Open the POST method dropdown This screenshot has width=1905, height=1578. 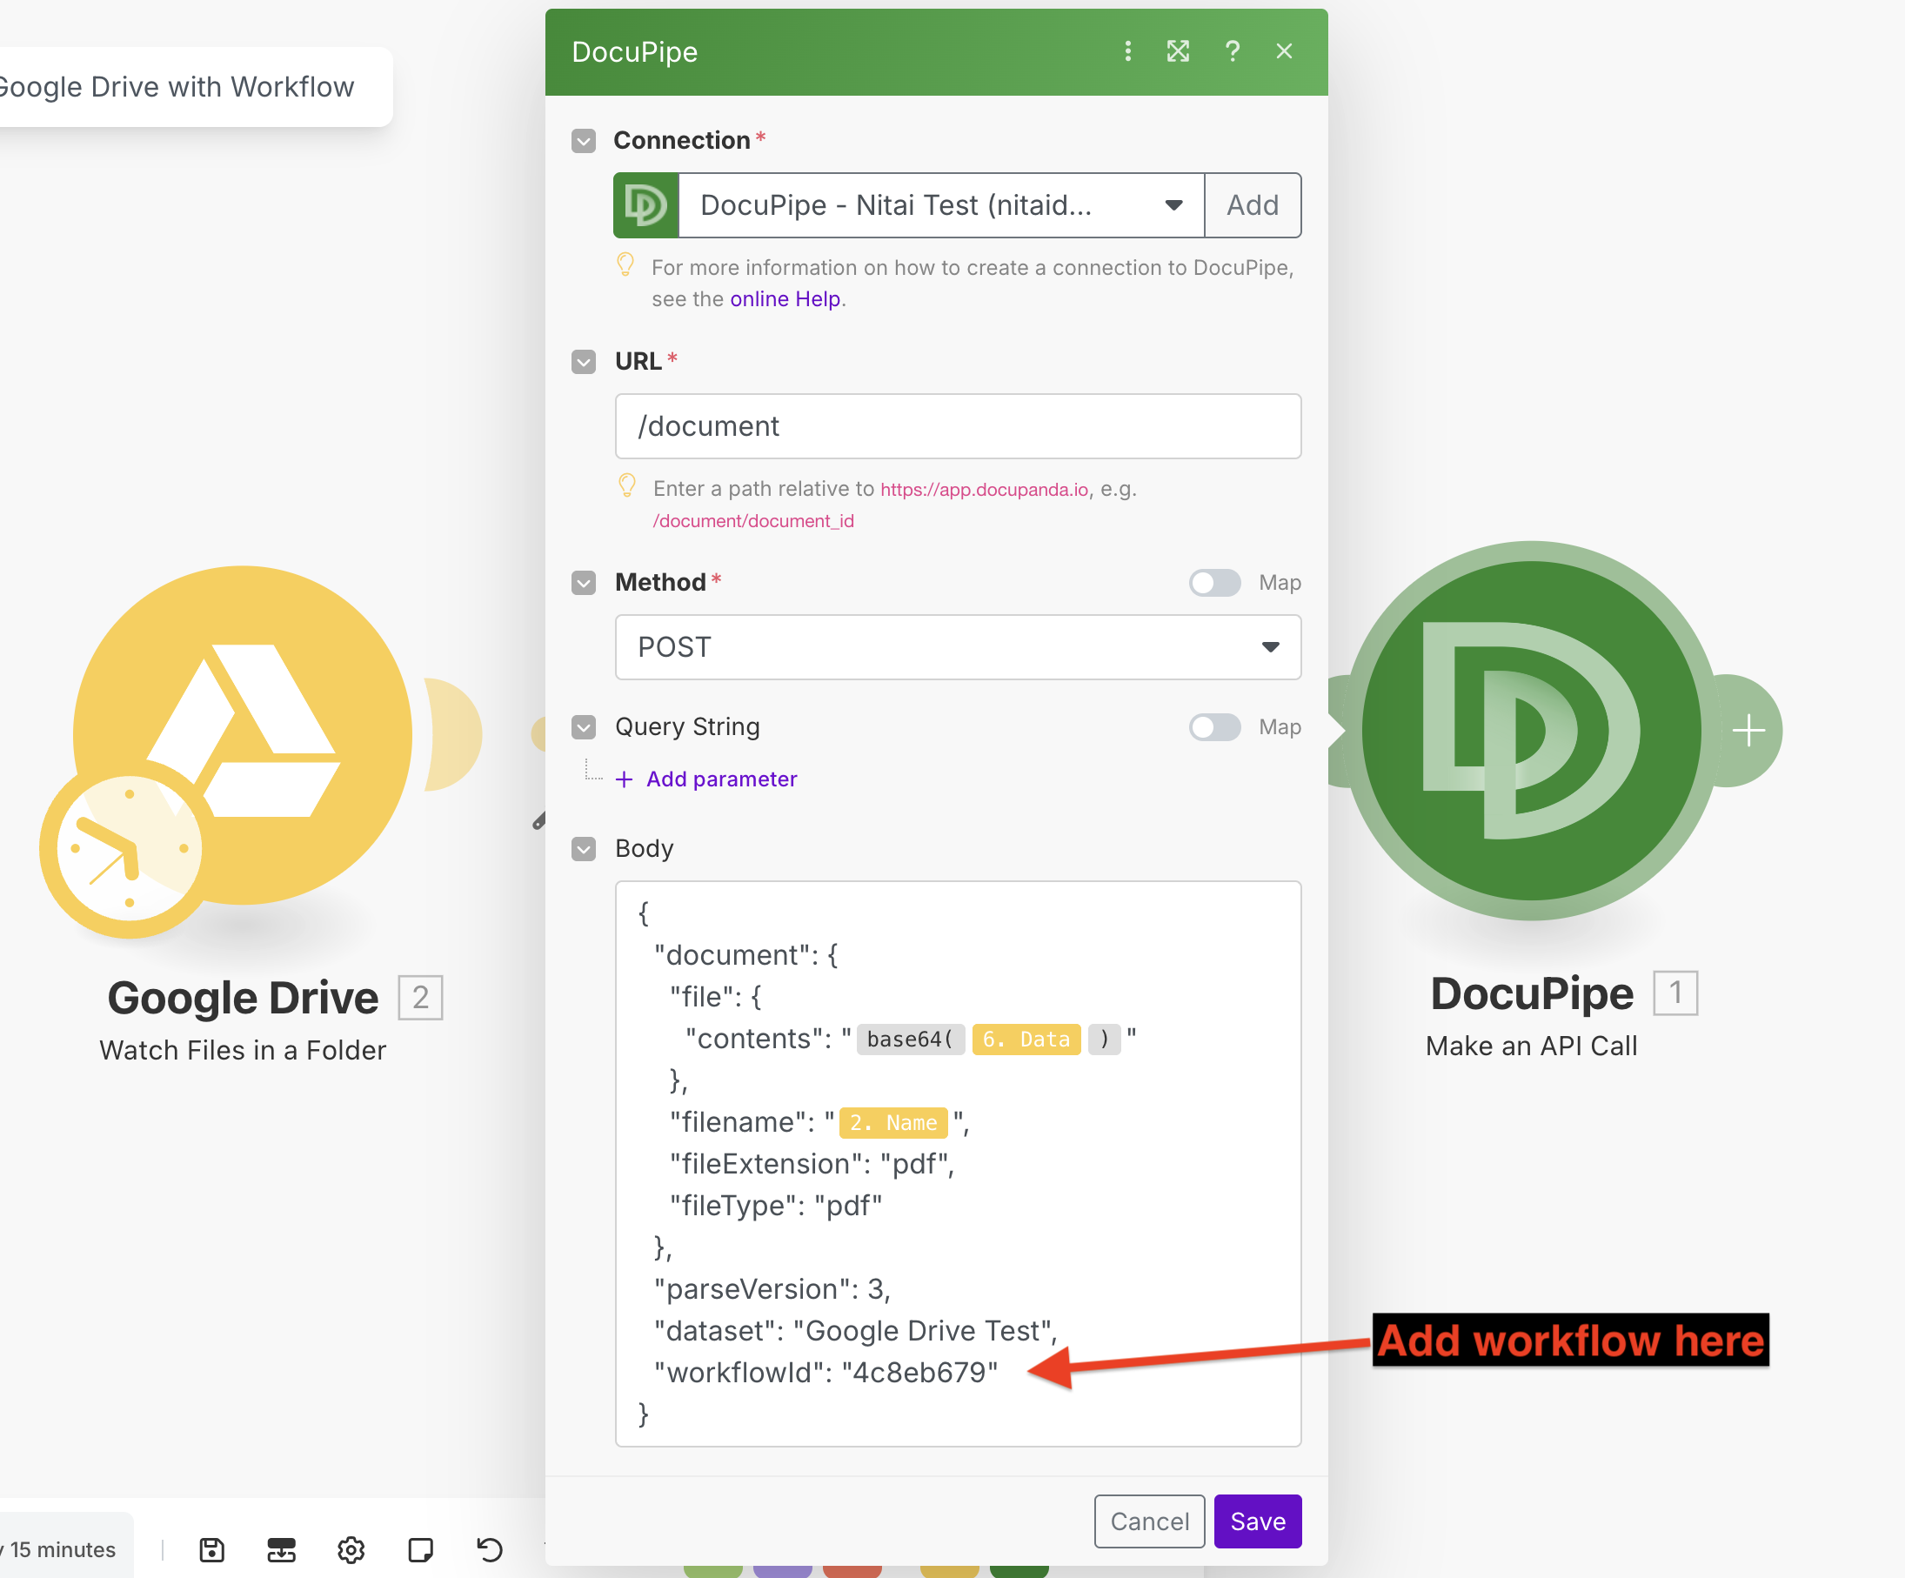coord(957,647)
